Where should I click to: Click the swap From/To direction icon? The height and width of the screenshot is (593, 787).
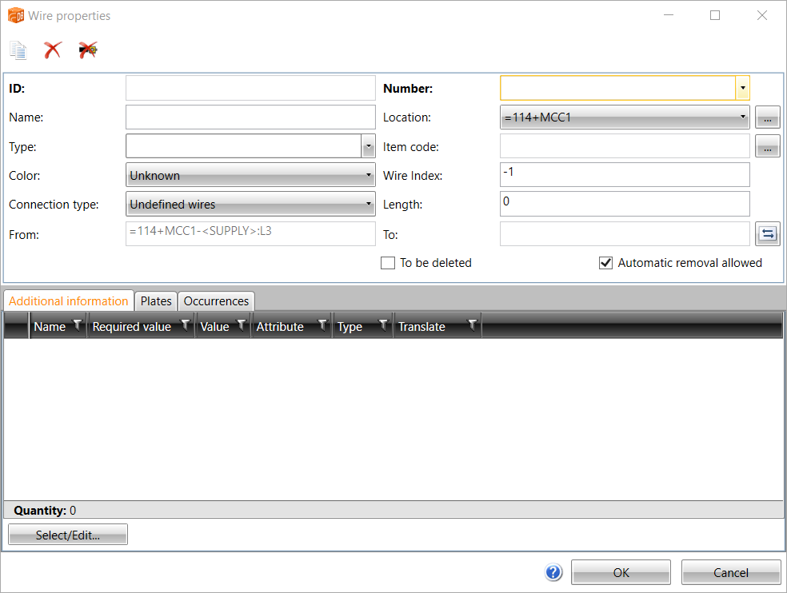(767, 234)
